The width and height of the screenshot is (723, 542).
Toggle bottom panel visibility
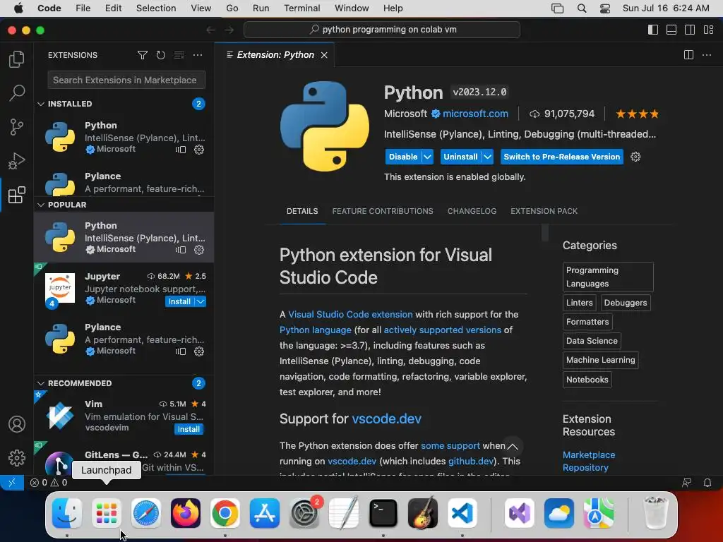point(671,30)
